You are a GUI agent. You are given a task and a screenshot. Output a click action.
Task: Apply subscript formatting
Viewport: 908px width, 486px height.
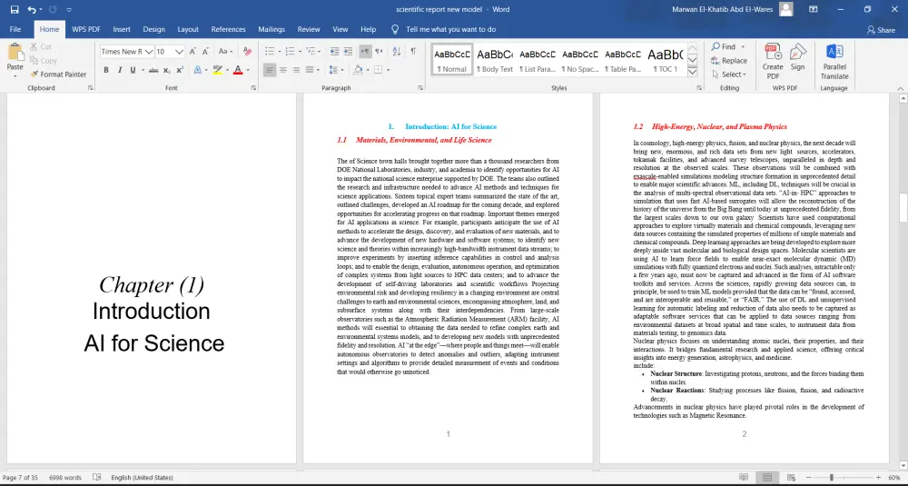click(x=167, y=70)
